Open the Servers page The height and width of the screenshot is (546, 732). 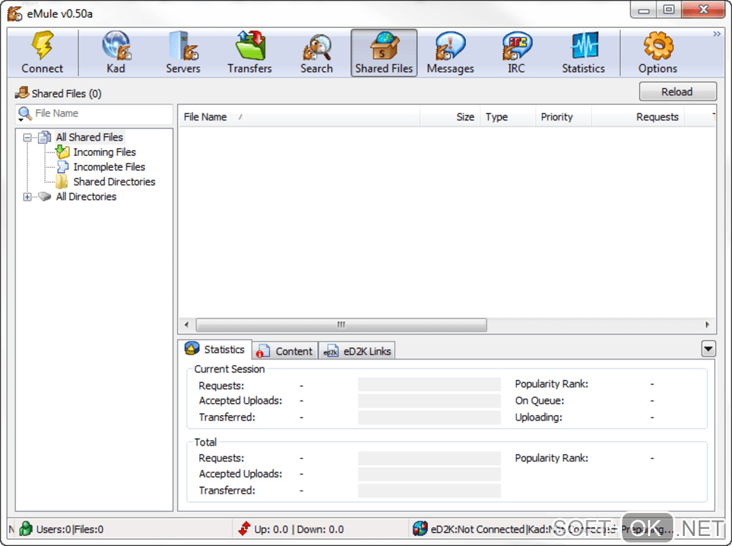point(183,52)
